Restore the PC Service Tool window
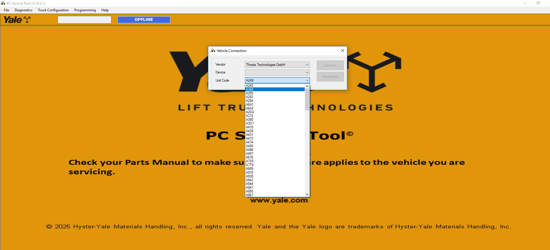The image size is (550, 250). point(538,3)
